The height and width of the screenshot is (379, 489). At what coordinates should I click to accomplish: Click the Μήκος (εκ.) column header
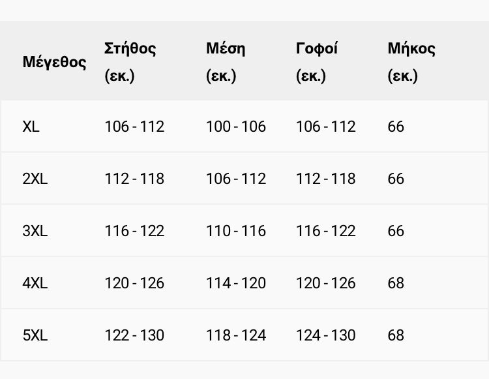pyautogui.click(x=411, y=62)
